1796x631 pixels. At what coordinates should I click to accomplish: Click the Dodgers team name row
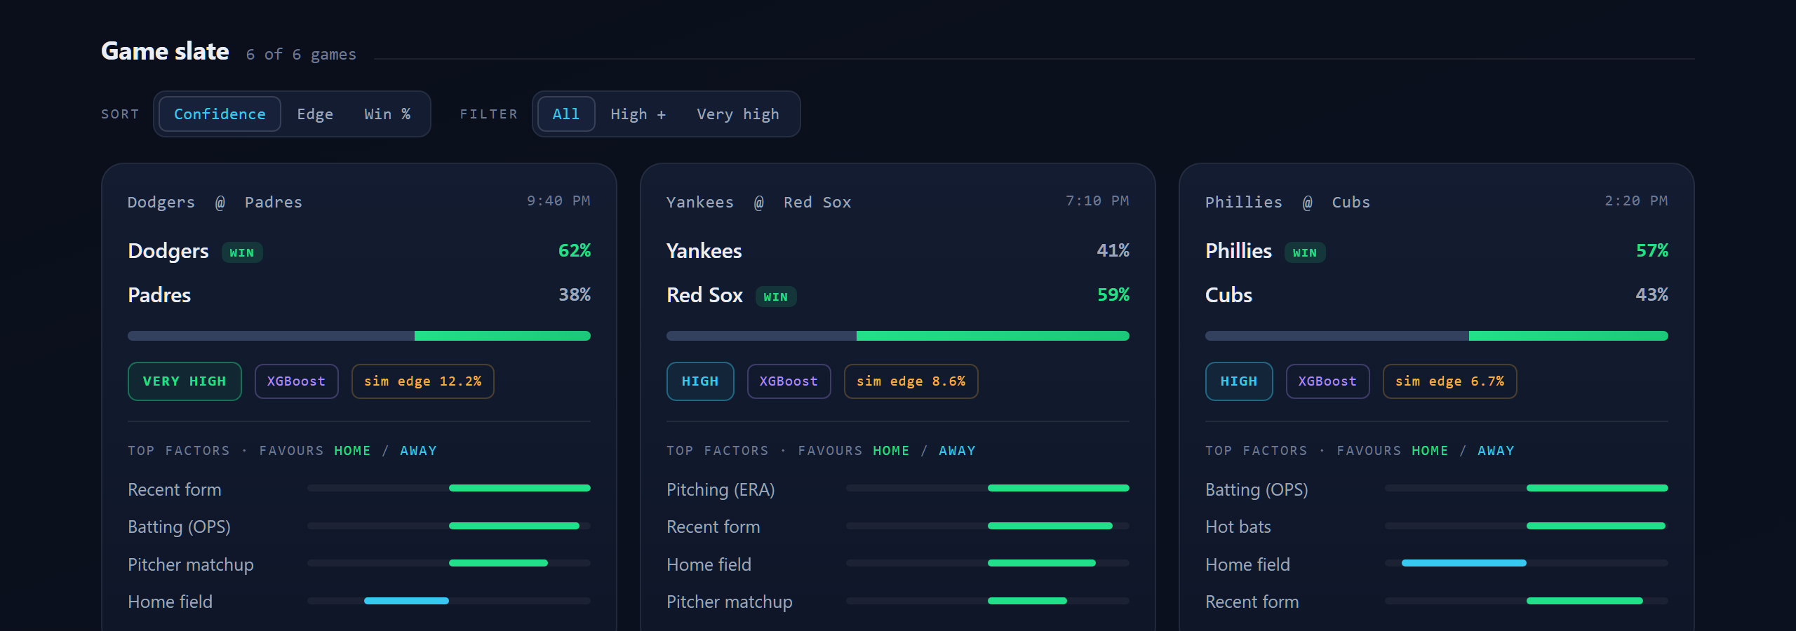click(x=359, y=251)
